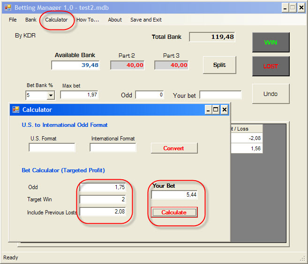Open the How To... menu
The width and height of the screenshot is (308, 264).
point(88,20)
